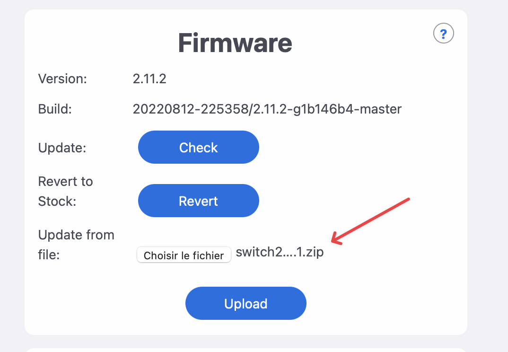Select the chosen filename 'switch2….1.zip'
The height and width of the screenshot is (352, 508).
280,252
